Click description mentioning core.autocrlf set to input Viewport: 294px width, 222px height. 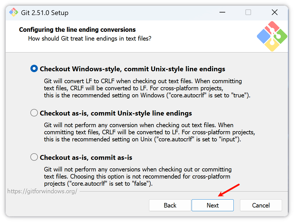pos(149,132)
